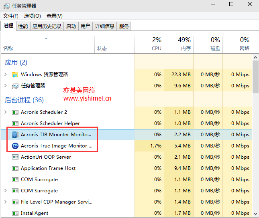Switch to the 性能 tab
The height and width of the screenshot is (218, 259).
[x=23, y=26]
